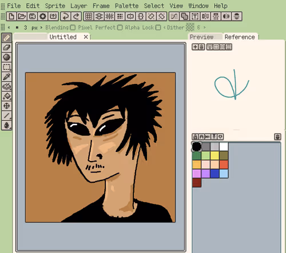Open the Palette menu
286x253 pixels.
point(126,6)
